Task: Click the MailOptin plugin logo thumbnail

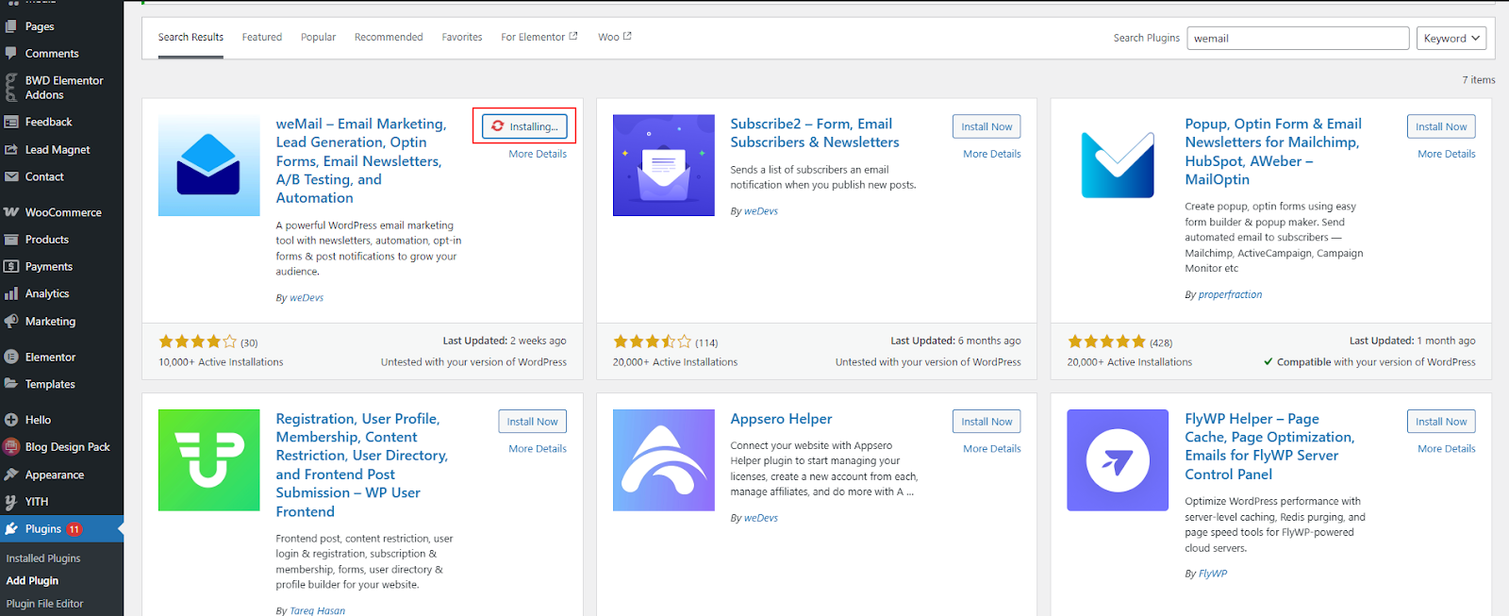Action: [x=1118, y=165]
